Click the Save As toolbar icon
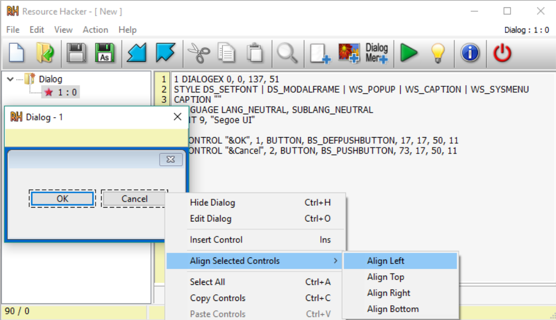The width and height of the screenshot is (556, 320). pos(104,53)
